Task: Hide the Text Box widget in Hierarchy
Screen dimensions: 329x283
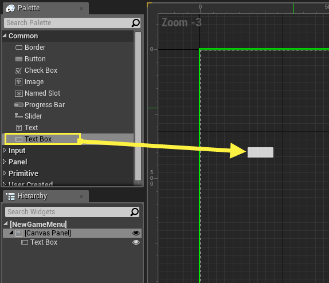Action: (x=136, y=242)
